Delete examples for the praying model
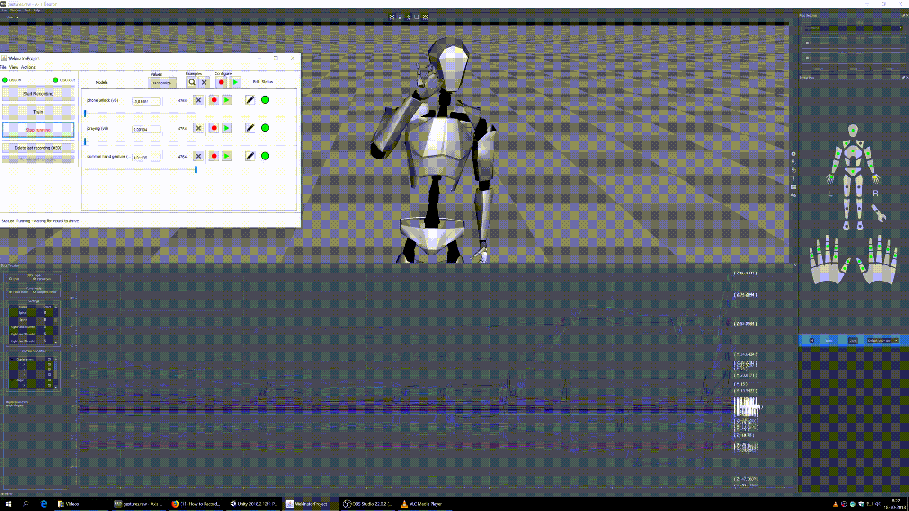Image resolution: width=909 pixels, height=511 pixels. [x=198, y=128]
